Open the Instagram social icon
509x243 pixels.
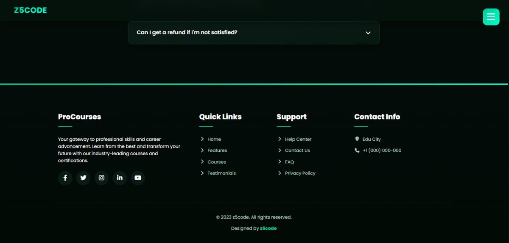click(x=101, y=178)
